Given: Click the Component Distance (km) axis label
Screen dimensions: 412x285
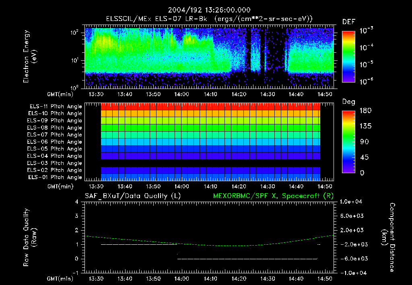Looking at the screenshot, I should click(x=388, y=237).
